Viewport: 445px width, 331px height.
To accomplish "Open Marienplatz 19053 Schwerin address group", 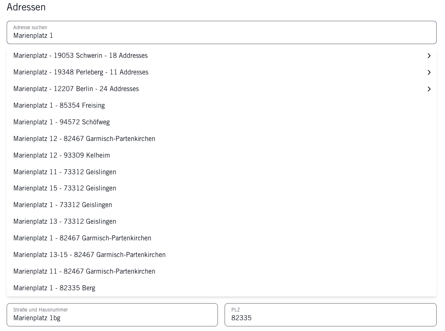I will click(x=80, y=56).
